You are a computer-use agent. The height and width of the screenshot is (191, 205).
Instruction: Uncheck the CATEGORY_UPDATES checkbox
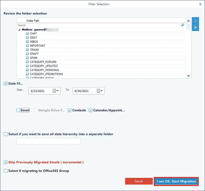click(x=27, y=66)
